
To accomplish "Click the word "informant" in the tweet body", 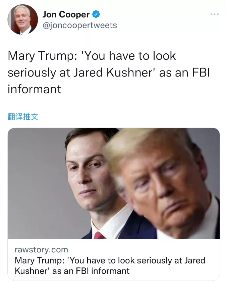I will pyautogui.click(x=35, y=89).
